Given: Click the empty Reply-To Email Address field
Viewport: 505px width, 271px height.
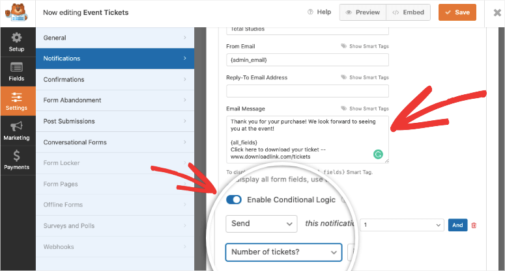Looking at the screenshot, I should tap(308, 91).
